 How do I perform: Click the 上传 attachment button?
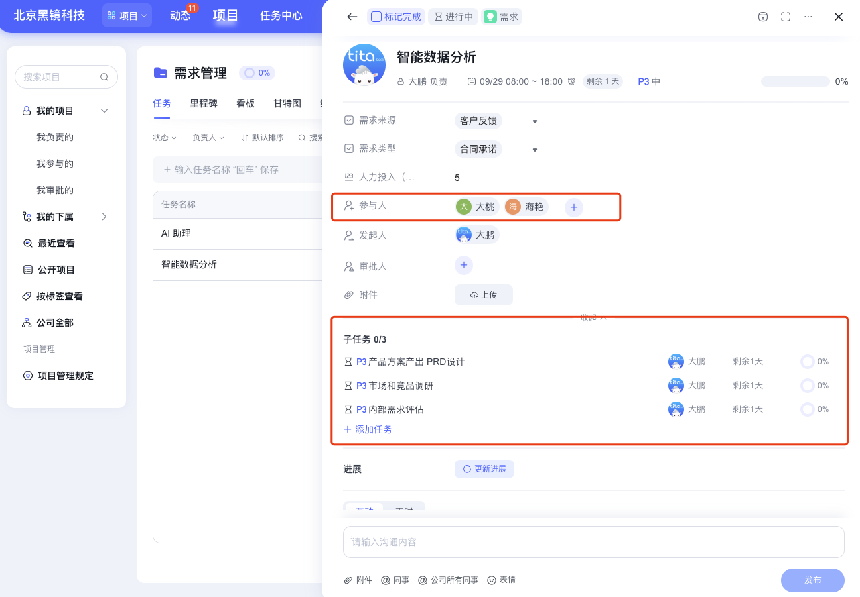(x=484, y=295)
